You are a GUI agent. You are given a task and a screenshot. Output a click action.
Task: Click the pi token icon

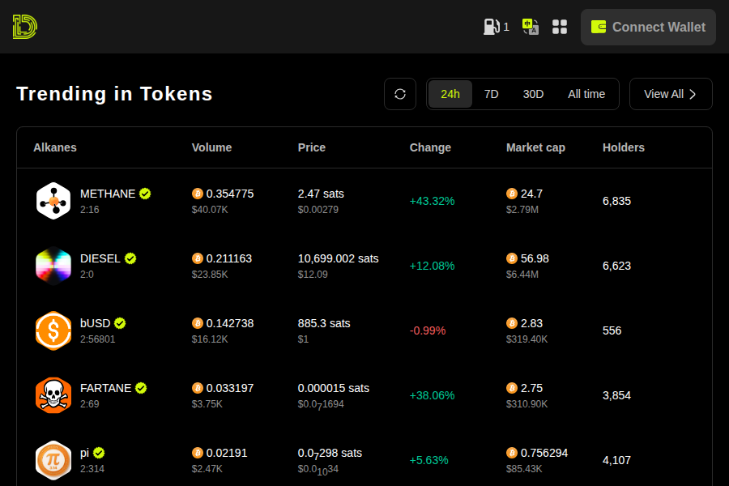pyautogui.click(x=53, y=460)
